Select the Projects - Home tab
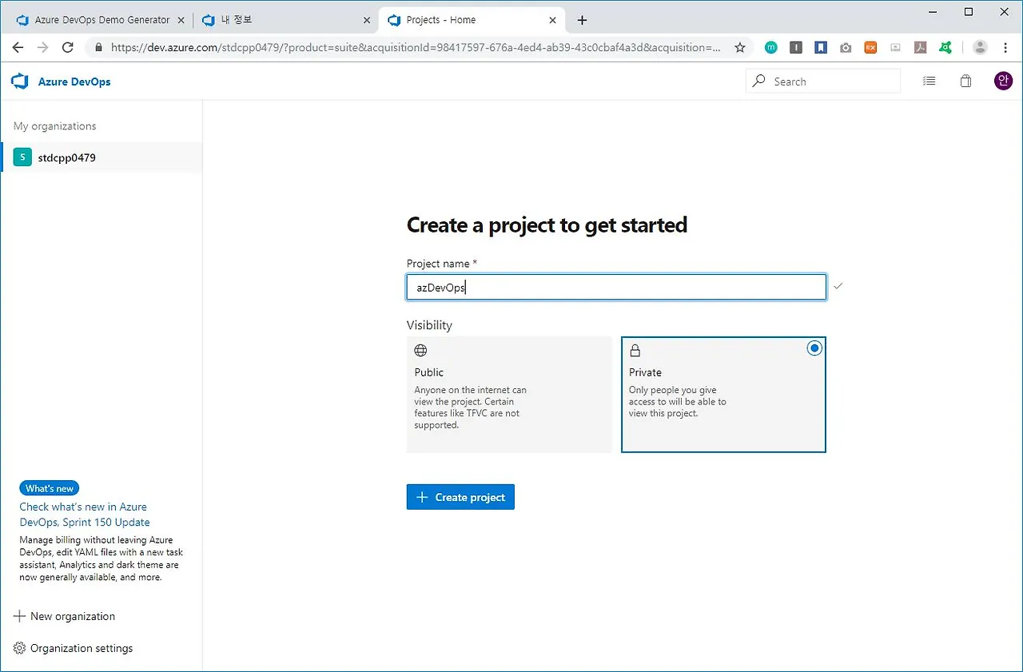This screenshot has height=672, width=1023. tap(472, 20)
